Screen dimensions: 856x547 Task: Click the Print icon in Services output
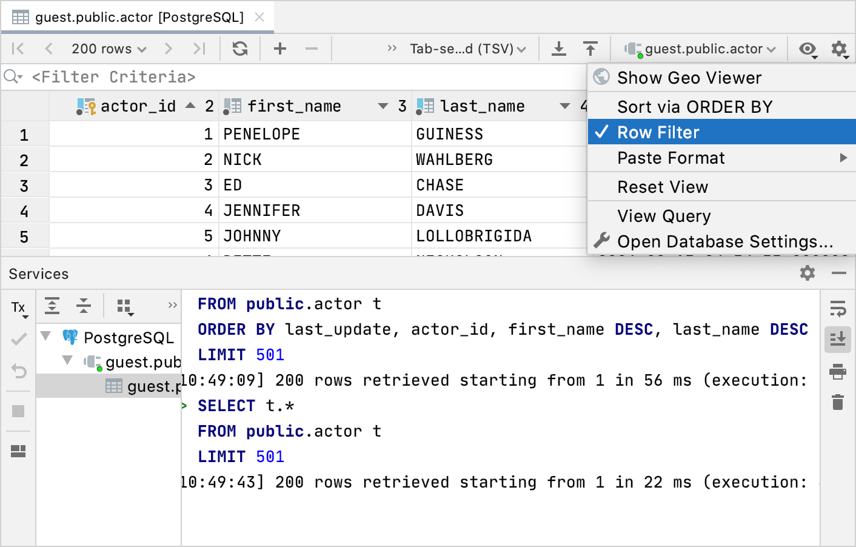click(x=838, y=371)
